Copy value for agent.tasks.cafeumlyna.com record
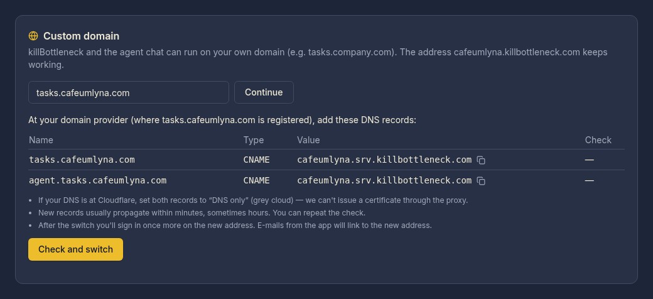The height and width of the screenshot is (299, 653). 481,181
